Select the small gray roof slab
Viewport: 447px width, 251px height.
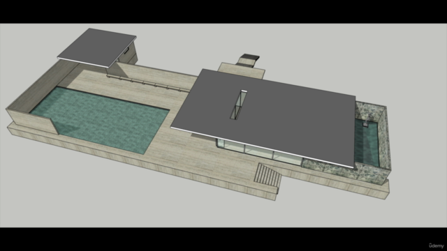tap(97, 48)
